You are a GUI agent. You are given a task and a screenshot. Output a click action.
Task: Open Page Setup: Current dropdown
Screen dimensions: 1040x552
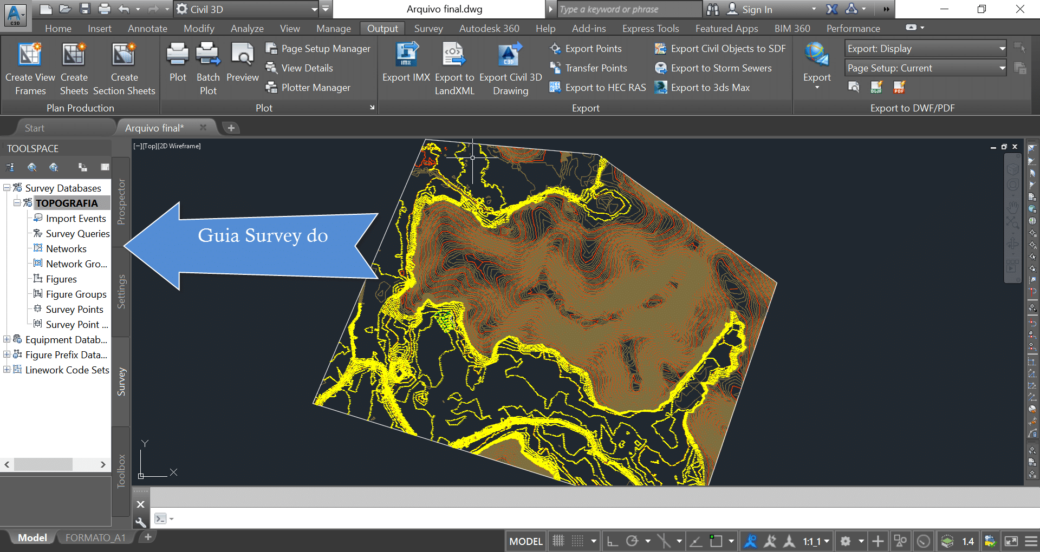point(925,68)
